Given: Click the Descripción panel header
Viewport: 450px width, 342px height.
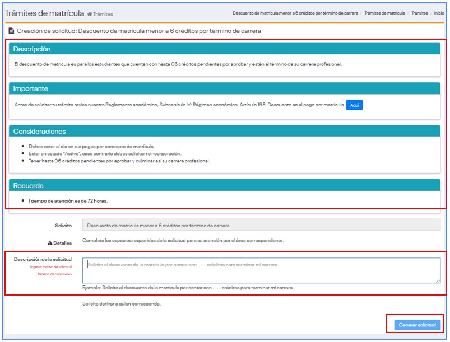Looking at the screenshot, I should click(225, 49).
